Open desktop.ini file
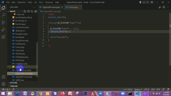 (x=22, y=31)
